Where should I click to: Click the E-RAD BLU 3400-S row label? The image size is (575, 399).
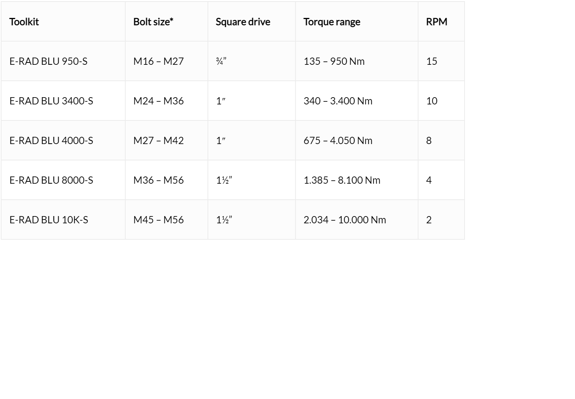click(63, 101)
